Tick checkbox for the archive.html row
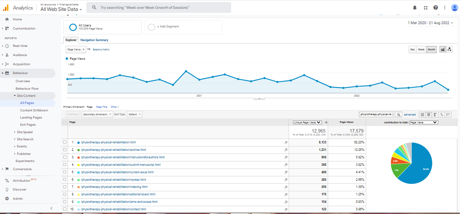This screenshot has height=214, width=460. (65, 150)
